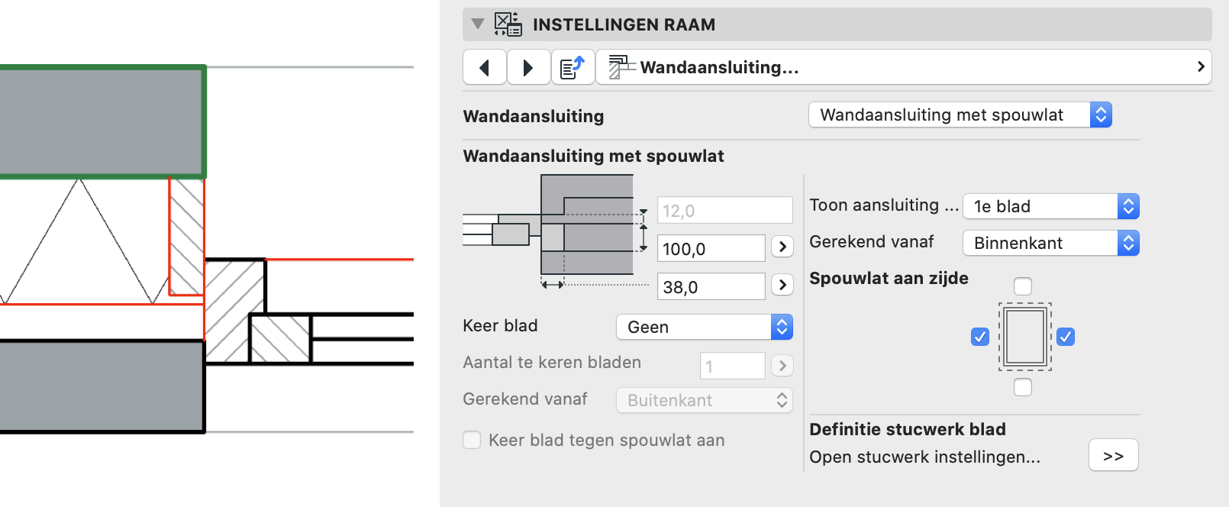Click the Wandaansluiting page icon
1229x507 pixels.
(621, 67)
